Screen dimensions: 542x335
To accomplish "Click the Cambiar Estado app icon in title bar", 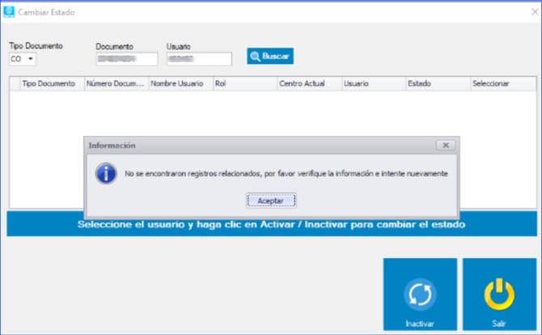I will tap(9, 8).
